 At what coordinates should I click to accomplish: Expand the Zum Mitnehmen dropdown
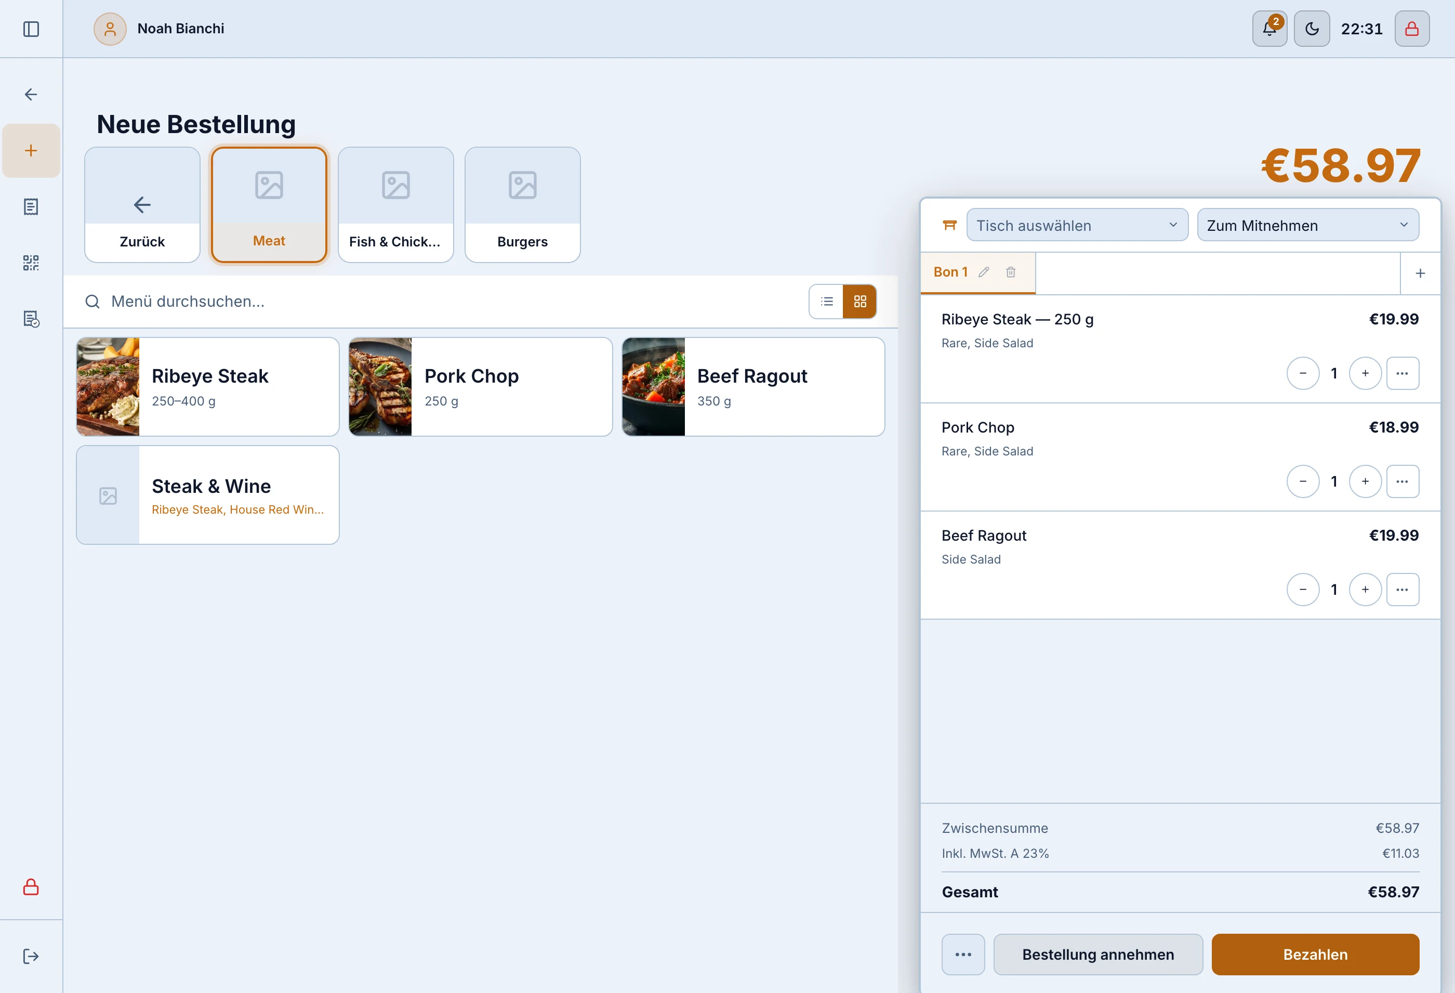pyautogui.click(x=1307, y=225)
